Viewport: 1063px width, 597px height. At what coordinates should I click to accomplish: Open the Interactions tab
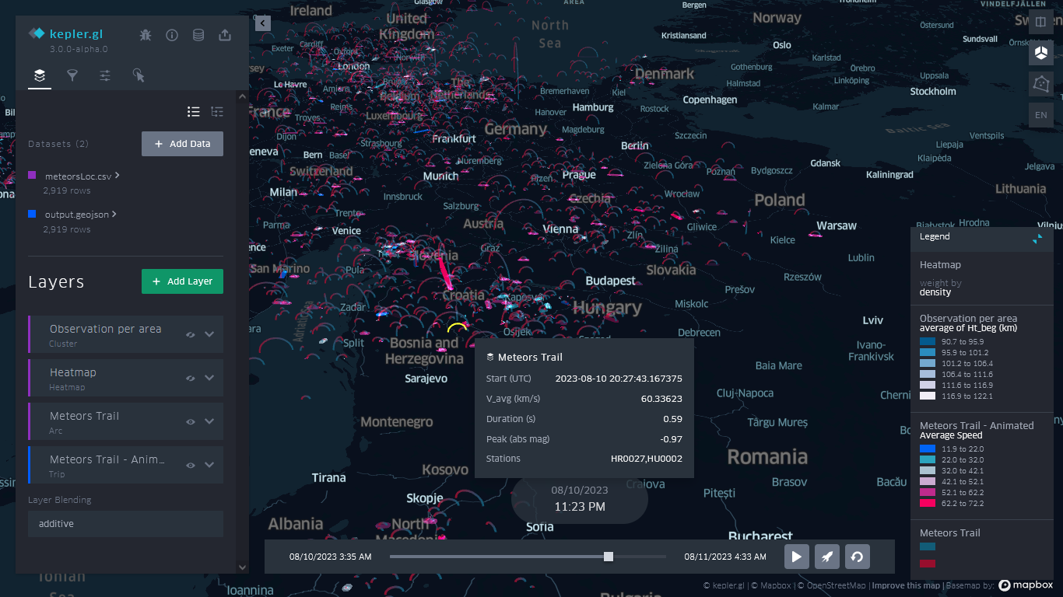pyautogui.click(x=139, y=75)
